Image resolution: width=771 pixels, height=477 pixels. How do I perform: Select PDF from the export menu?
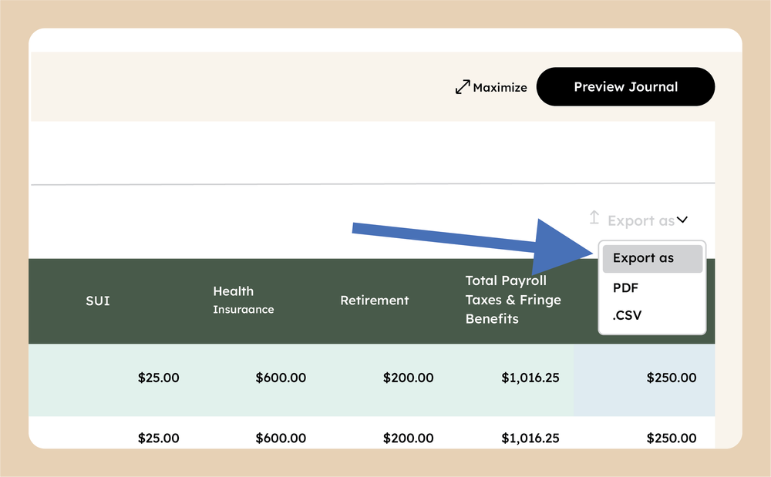tap(625, 287)
